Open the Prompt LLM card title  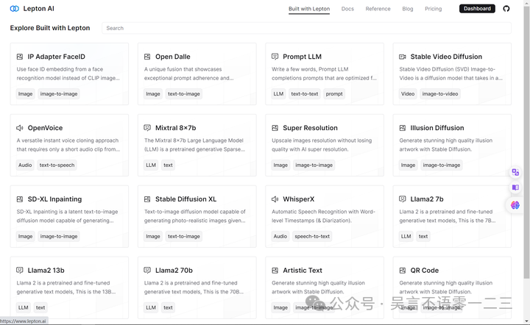[x=303, y=57]
